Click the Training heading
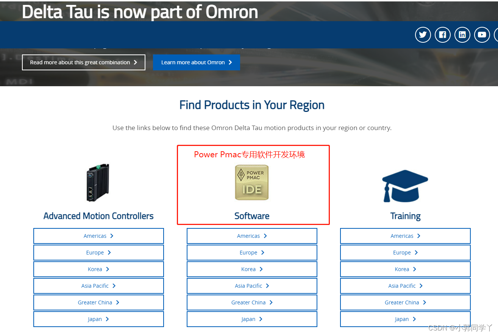 [x=405, y=216]
